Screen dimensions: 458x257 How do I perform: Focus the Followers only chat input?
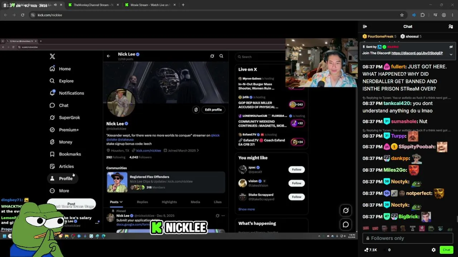pyautogui.click(x=408, y=238)
